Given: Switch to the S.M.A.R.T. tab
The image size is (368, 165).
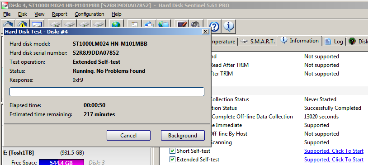Looking at the screenshot, I should (x=257, y=42).
